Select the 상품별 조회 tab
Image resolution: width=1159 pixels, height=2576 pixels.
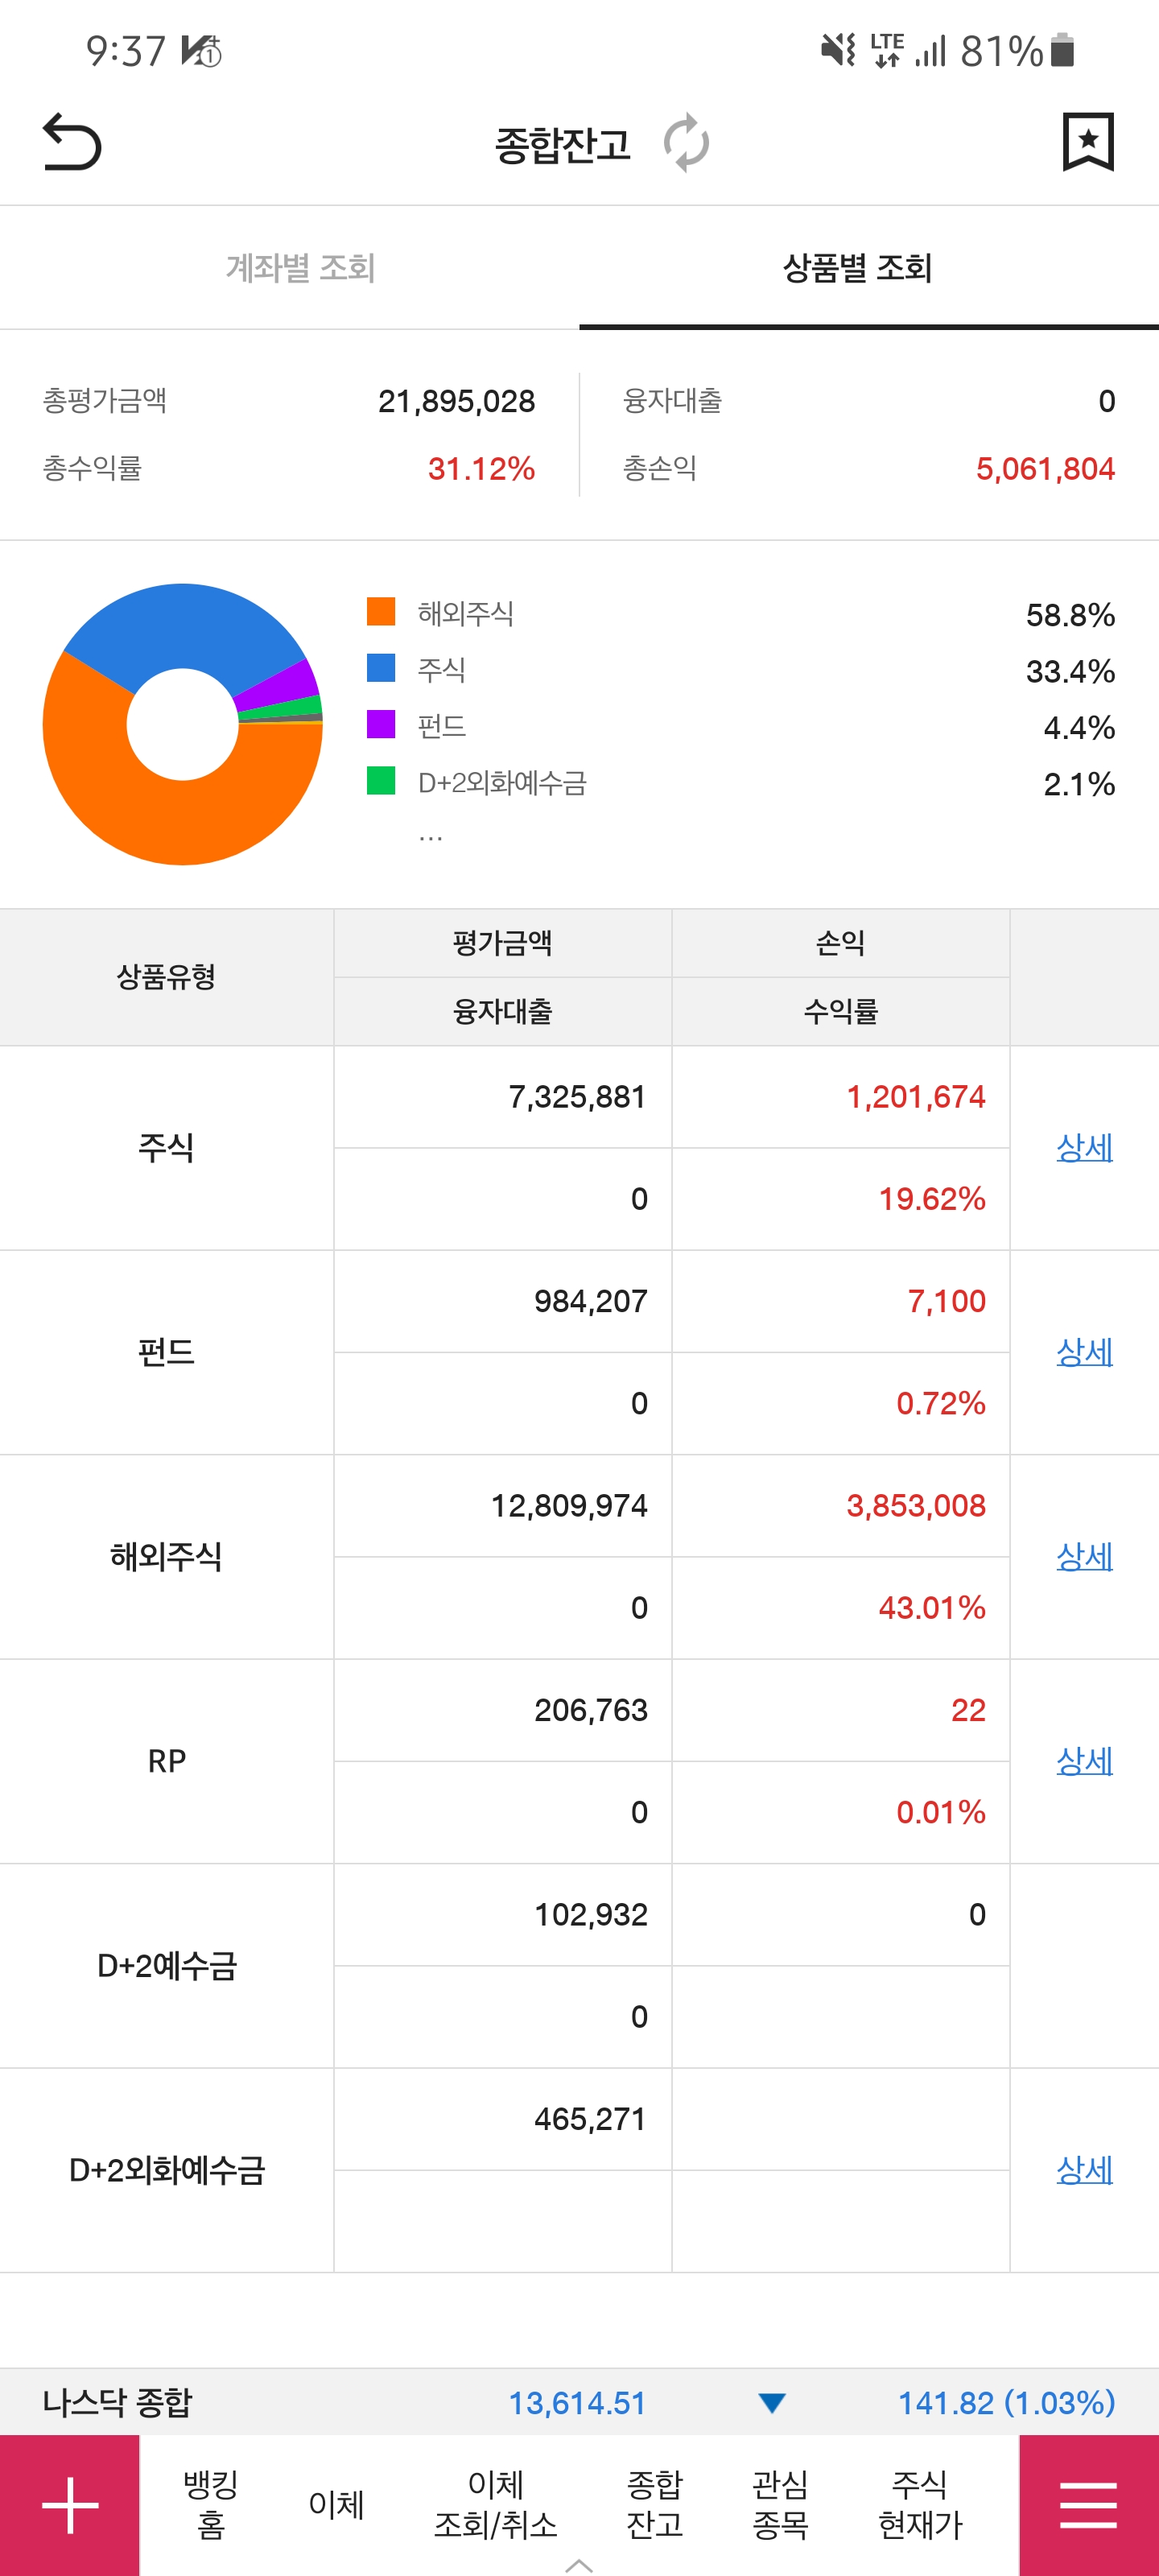[x=857, y=268]
